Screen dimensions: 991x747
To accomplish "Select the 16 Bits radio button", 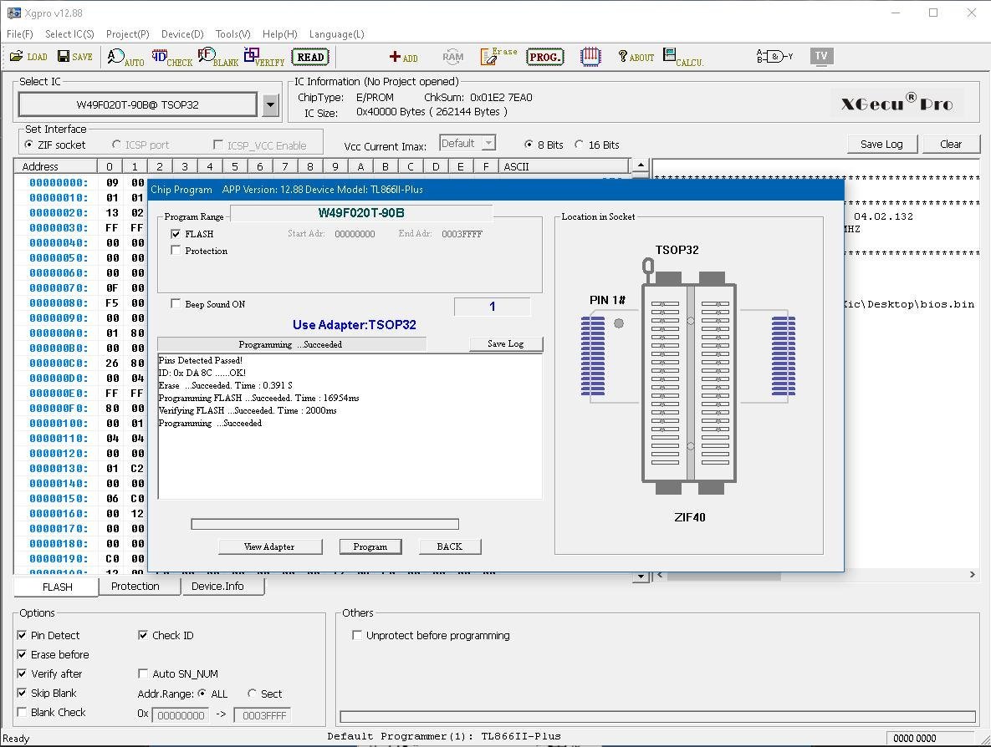I will coord(579,145).
